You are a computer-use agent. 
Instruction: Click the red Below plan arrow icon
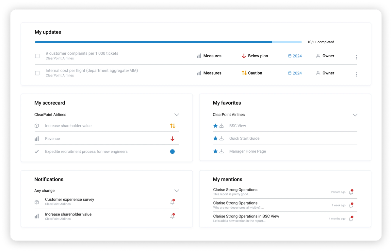(x=244, y=56)
